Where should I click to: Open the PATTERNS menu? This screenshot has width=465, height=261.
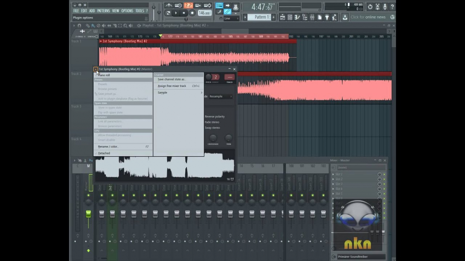103,11
